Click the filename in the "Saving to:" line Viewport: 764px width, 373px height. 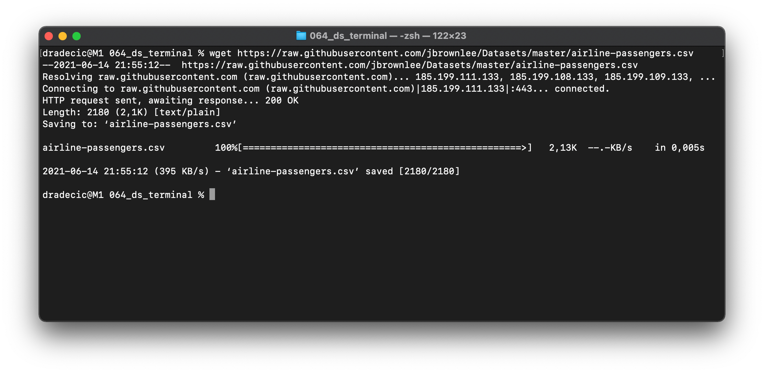tap(170, 124)
